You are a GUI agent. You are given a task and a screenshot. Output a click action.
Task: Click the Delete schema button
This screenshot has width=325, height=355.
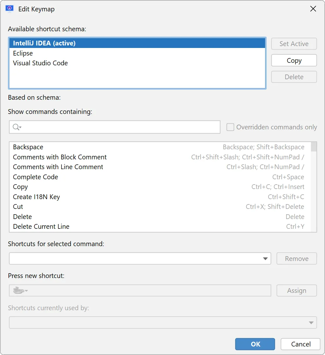(x=294, y=77)
